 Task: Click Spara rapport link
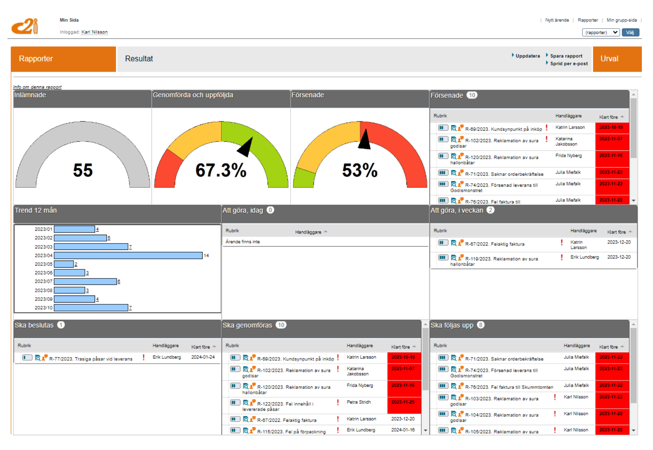tap(566, 56)
